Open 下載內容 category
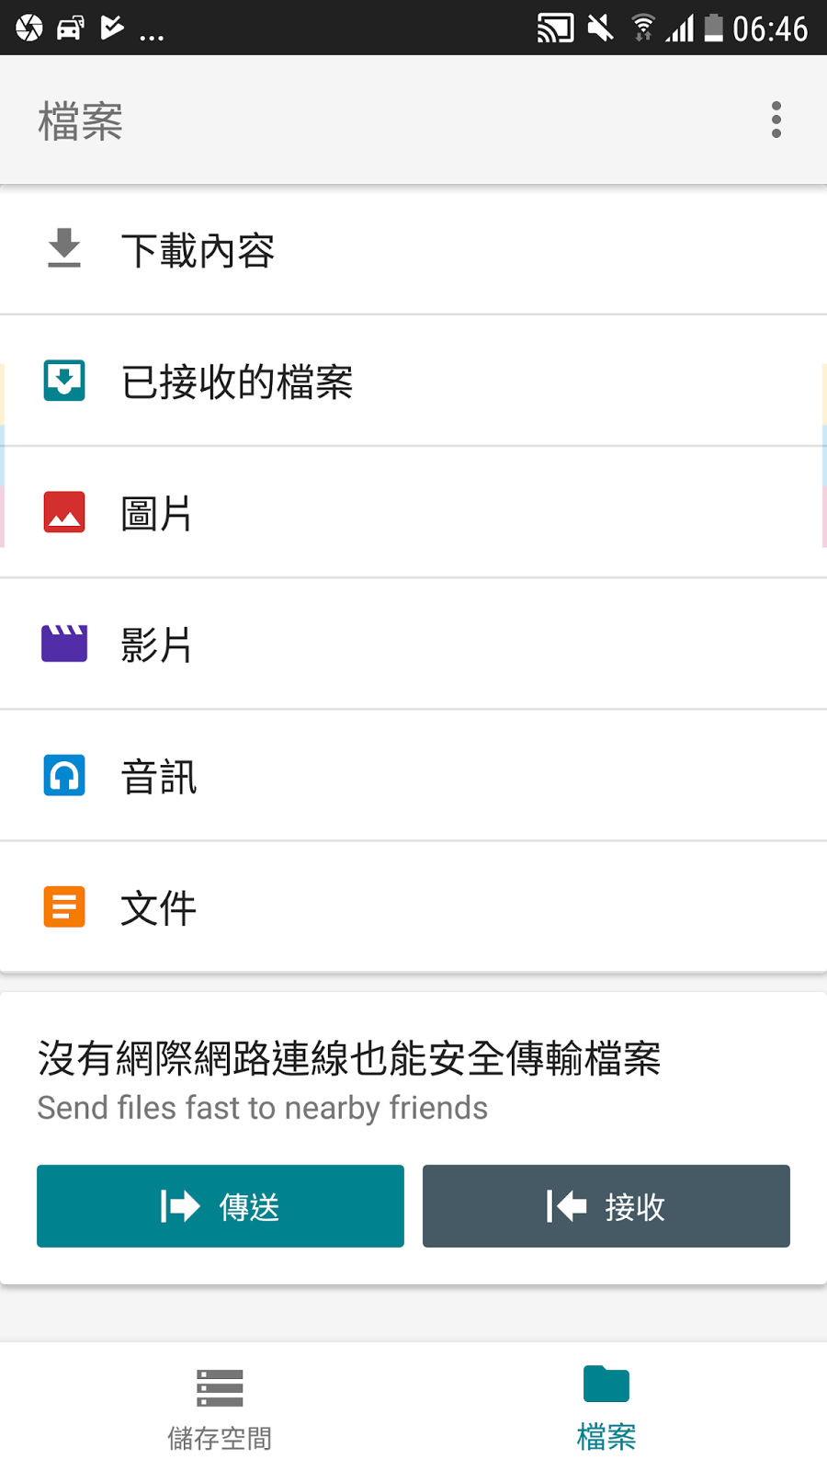This screenshot has width=827, height=1471. tap(413, 249)
